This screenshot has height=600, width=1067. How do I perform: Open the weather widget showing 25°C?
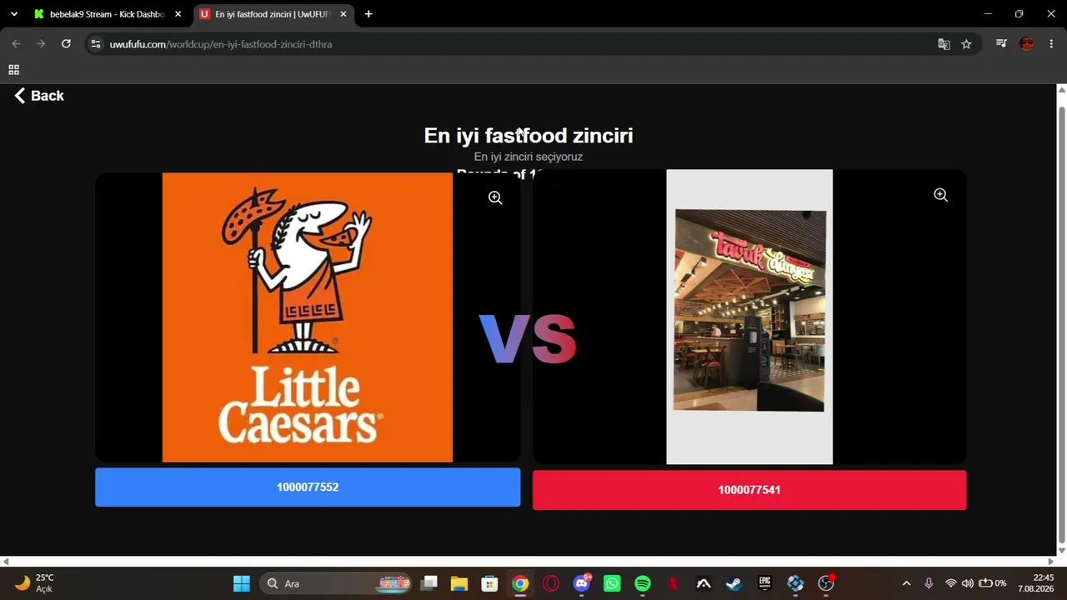(x=35, y=583)
